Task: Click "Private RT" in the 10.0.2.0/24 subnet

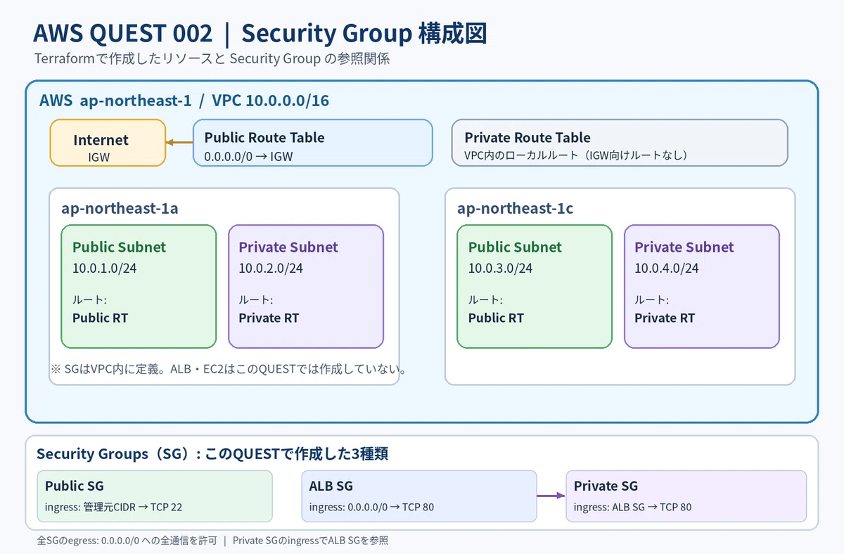Action: tap(269, 318)
